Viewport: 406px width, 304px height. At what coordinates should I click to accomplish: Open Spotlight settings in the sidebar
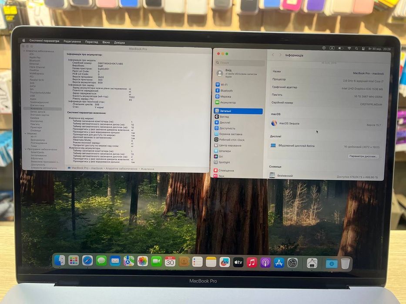(x=222, y=162)
